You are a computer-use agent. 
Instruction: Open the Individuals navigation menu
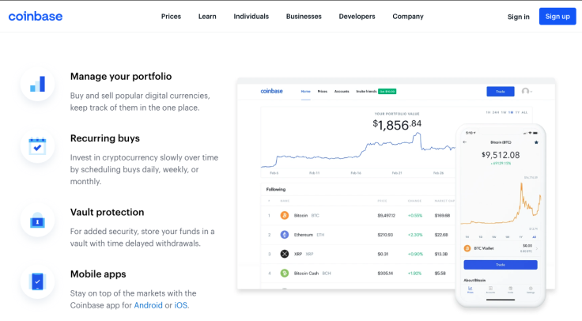coord(251,17)
